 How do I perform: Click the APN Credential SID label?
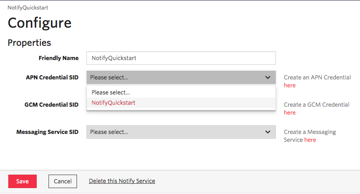(52, 77)
